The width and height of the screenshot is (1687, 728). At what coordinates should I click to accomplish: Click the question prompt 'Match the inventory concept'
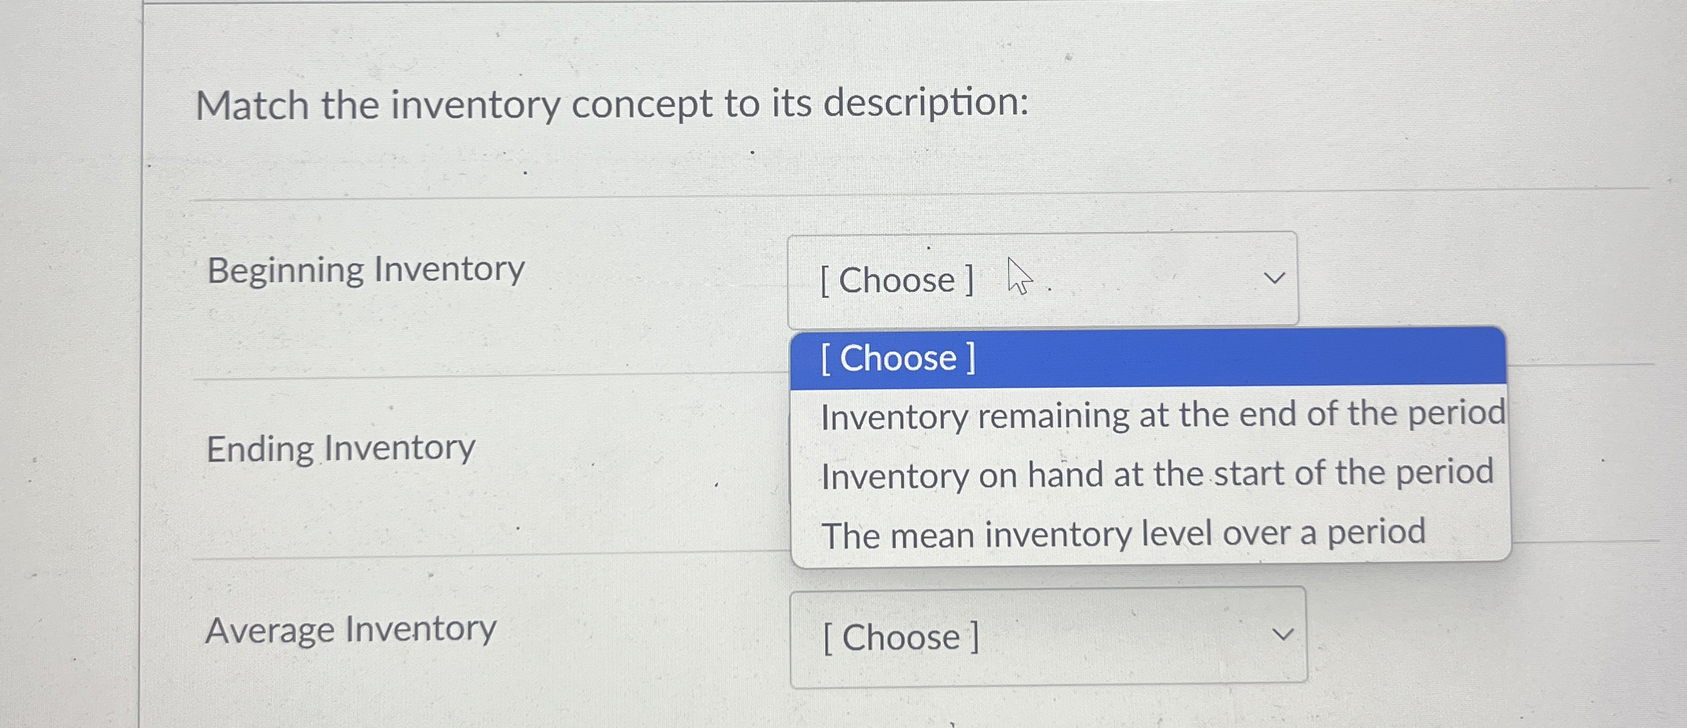[612, 104]
